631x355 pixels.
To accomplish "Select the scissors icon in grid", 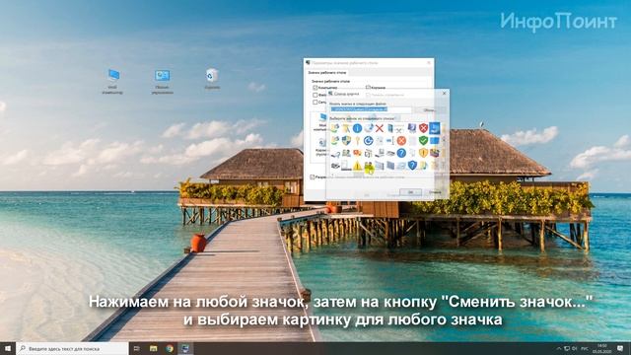I will (398, 129).
